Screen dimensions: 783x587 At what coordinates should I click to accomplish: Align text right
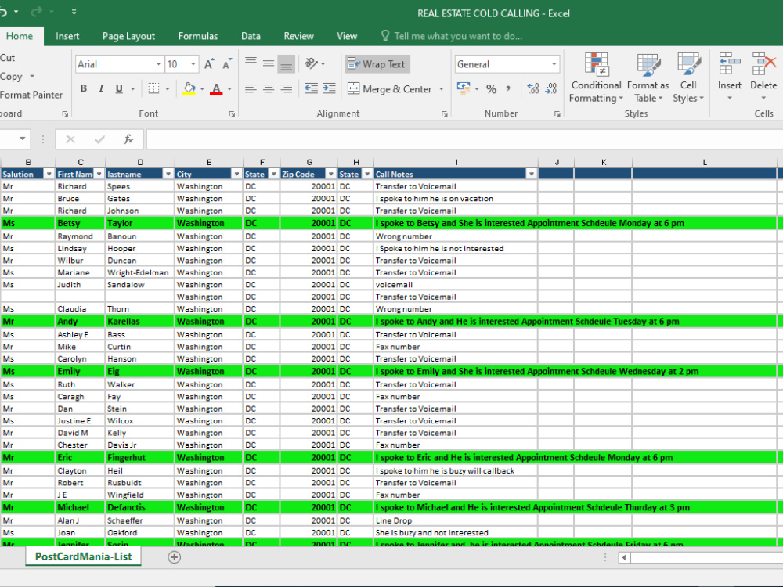click(286, 88)
